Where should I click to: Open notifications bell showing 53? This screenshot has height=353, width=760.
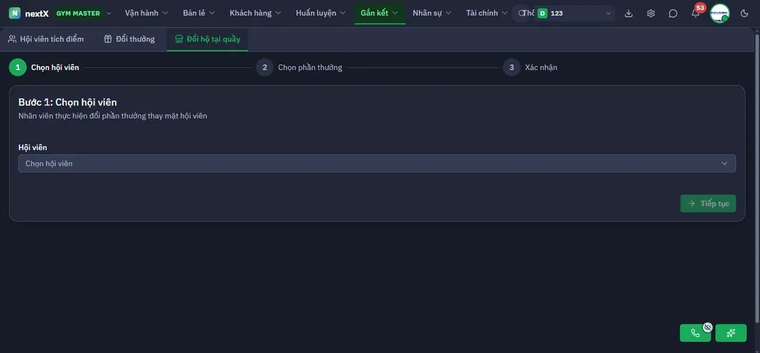695,13
